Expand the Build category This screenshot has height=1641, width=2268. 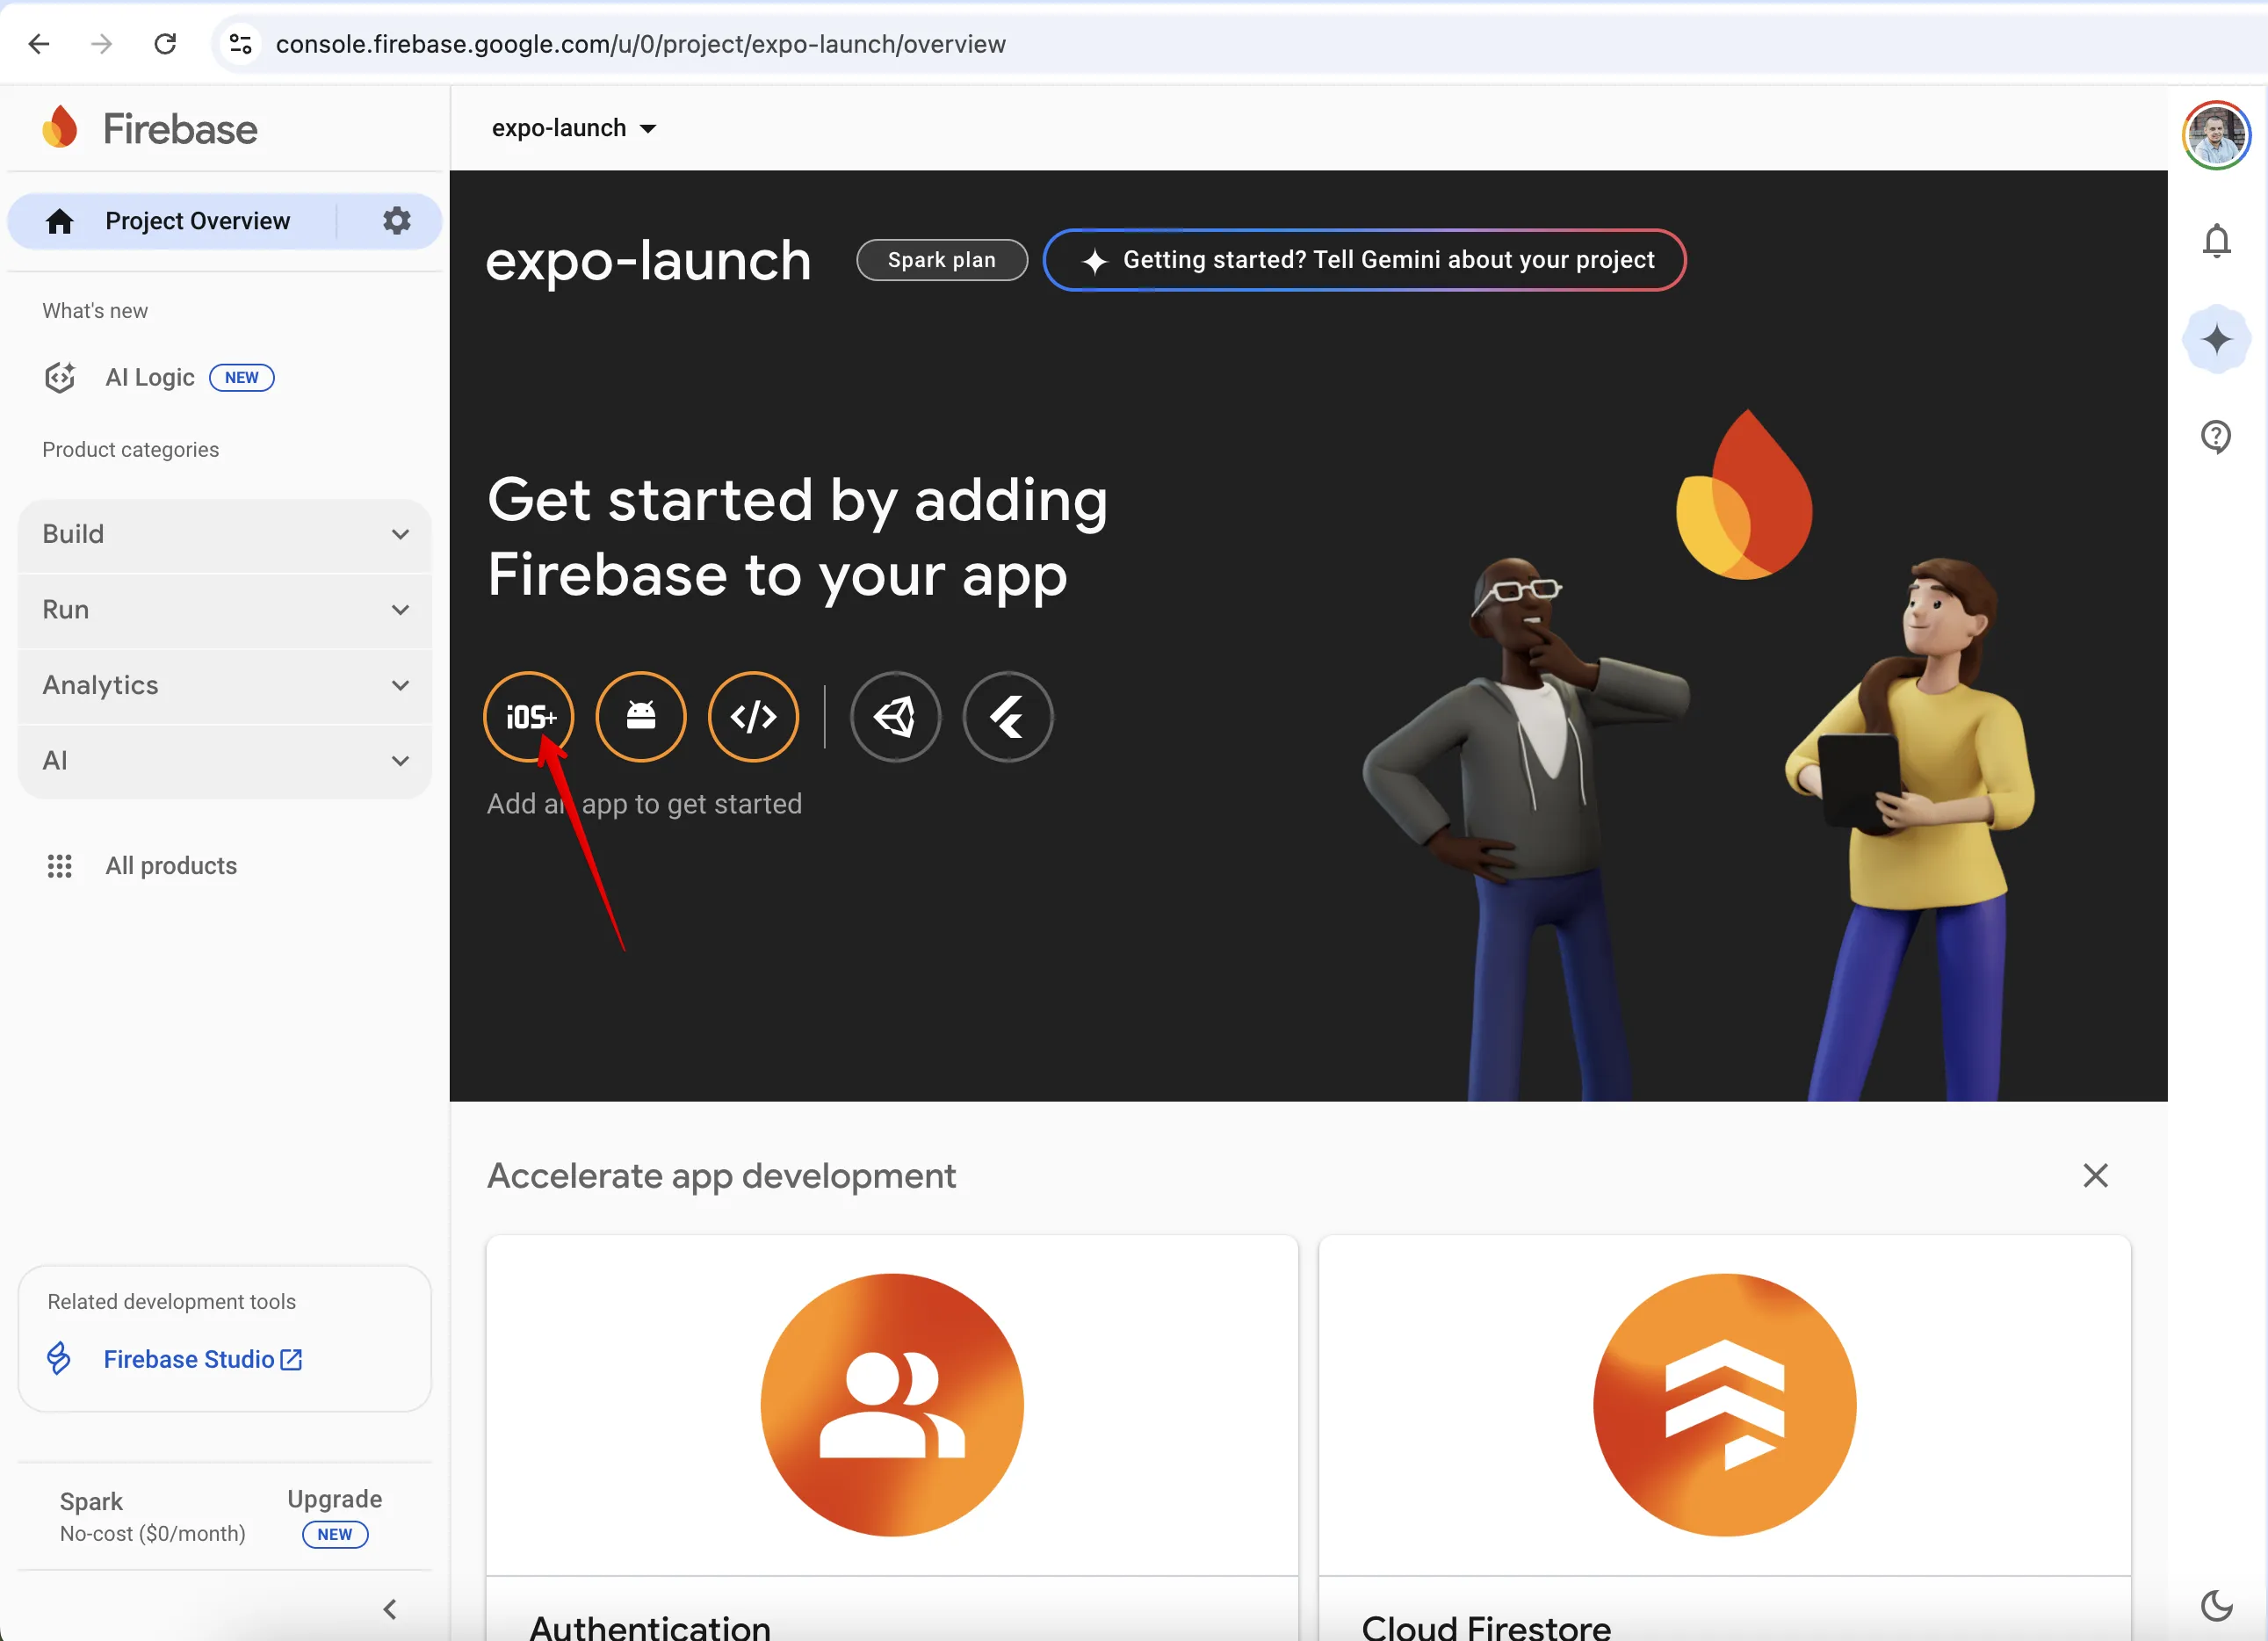(225, 534)
